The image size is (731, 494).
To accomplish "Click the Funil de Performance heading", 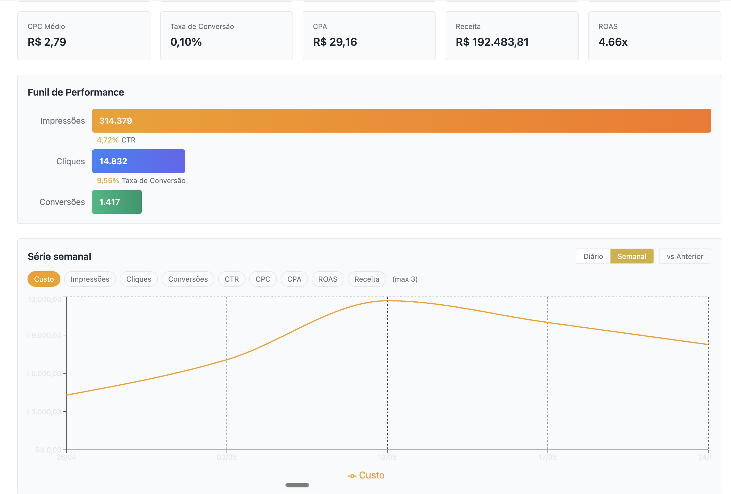I will coord(76,92).
